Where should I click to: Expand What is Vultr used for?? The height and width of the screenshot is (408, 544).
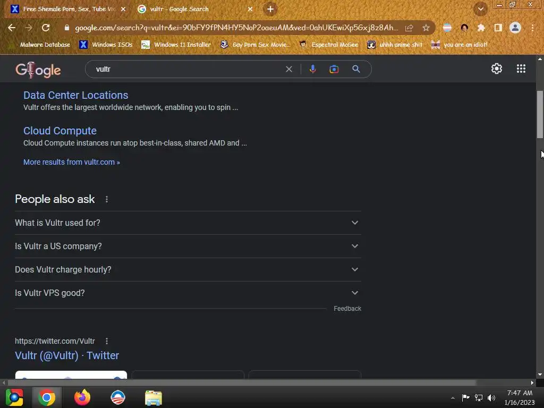point(188,223)
